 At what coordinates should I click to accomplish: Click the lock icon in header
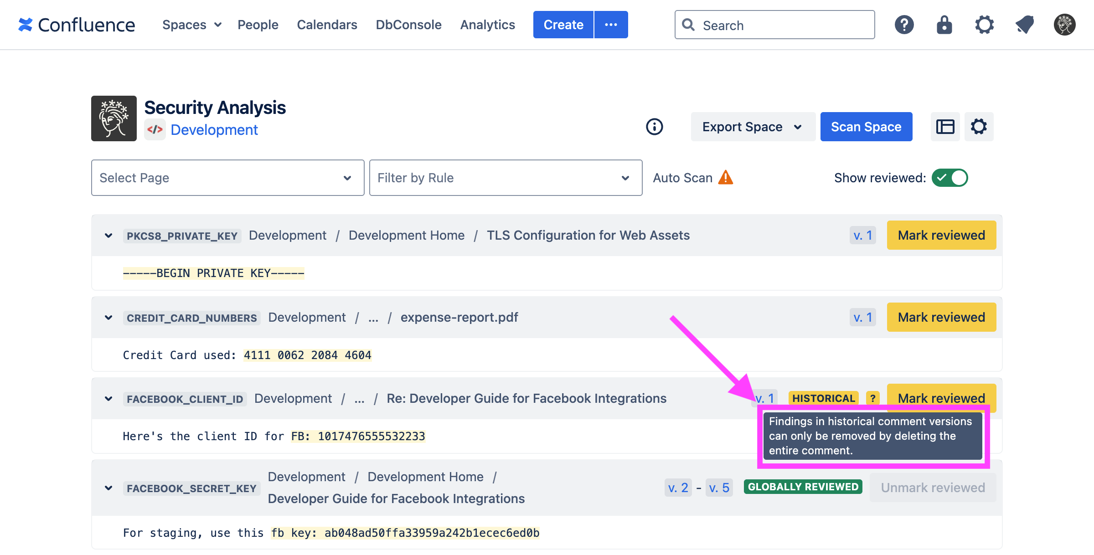(944, 25)
